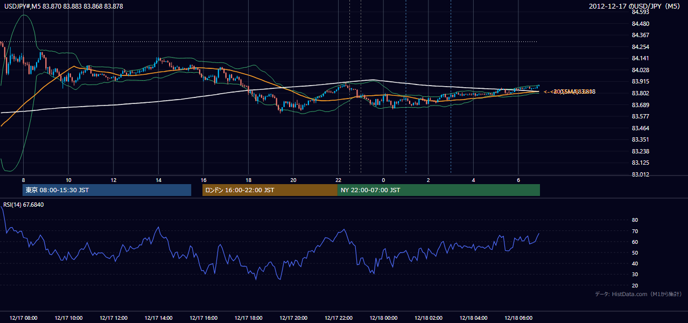
Task: Click the HistData.com data source note
Action: pyautogui.click(x=638, y=294)
